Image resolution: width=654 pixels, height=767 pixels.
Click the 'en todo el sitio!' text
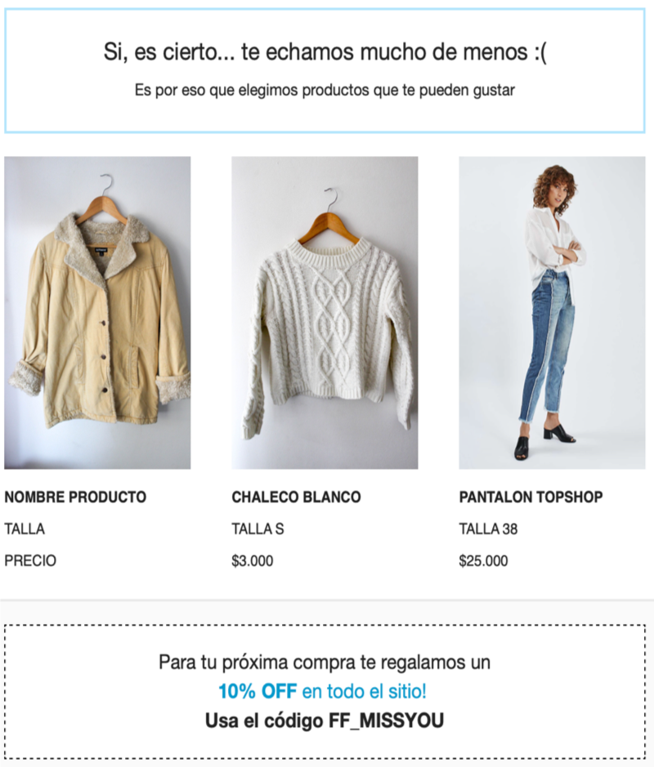[x=365, y=691]
